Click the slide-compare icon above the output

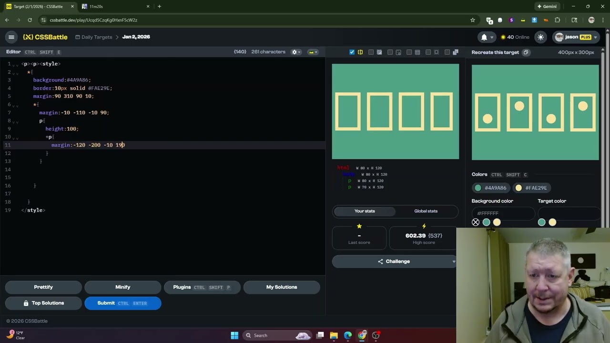pos(360,52)
